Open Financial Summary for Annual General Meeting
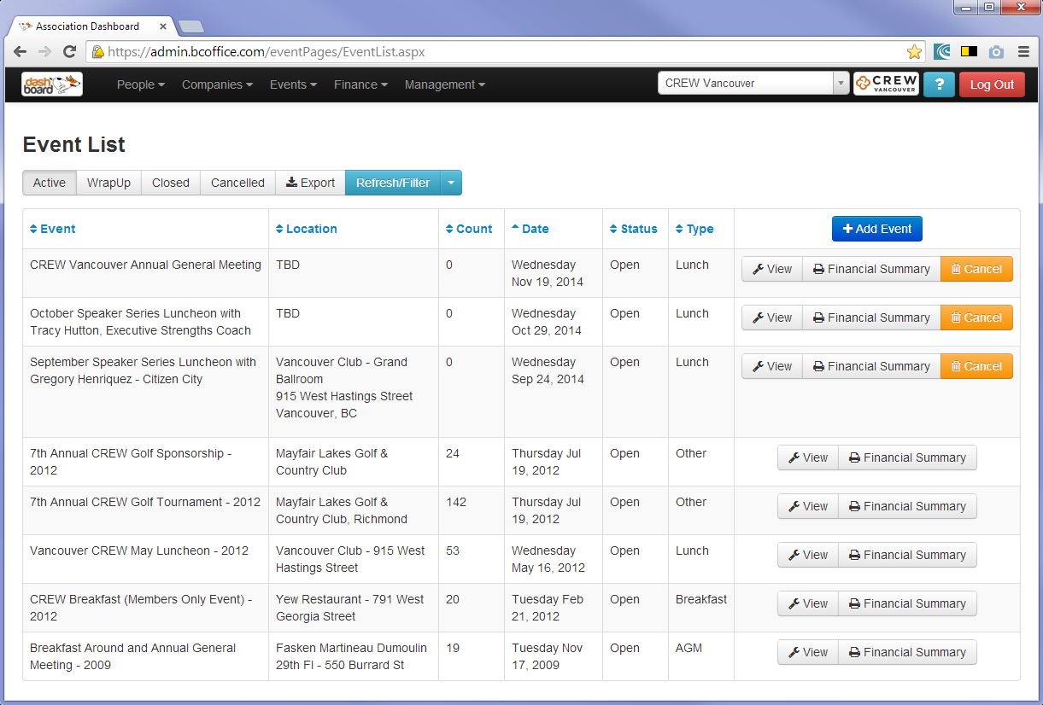Screen dimensions: 1043x705 coord(871,269)
